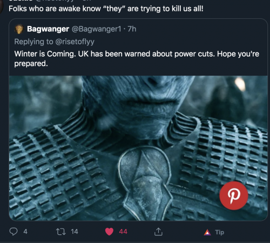This screenshot has height=243, width=270.
Task: Click the Tip label text
Action: [220, 232]
